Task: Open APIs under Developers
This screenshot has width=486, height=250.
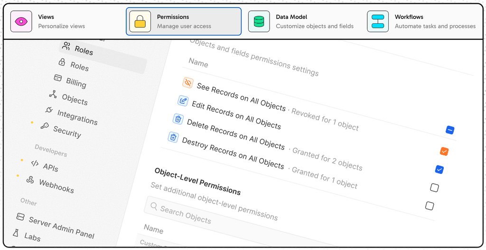Action: click(x=50, y=168)
